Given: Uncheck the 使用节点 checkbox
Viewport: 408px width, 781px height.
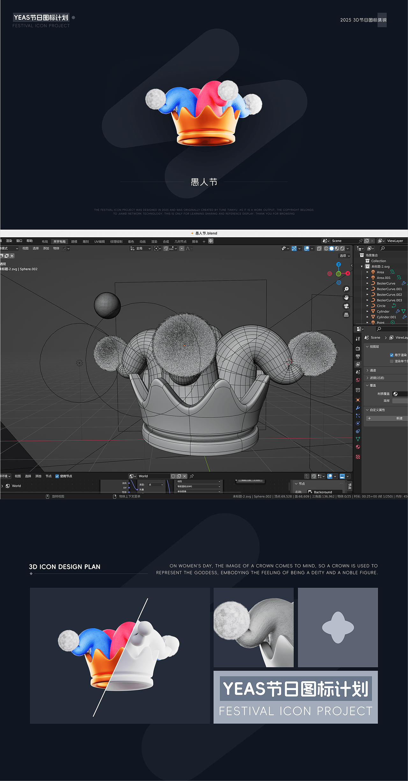Looking at the screenshot, I should tap(57, 476).
